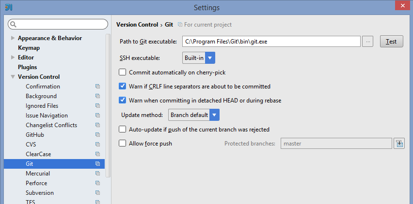
Task: Click the project-level icon next to Confirmation
Action: [98, 87]
